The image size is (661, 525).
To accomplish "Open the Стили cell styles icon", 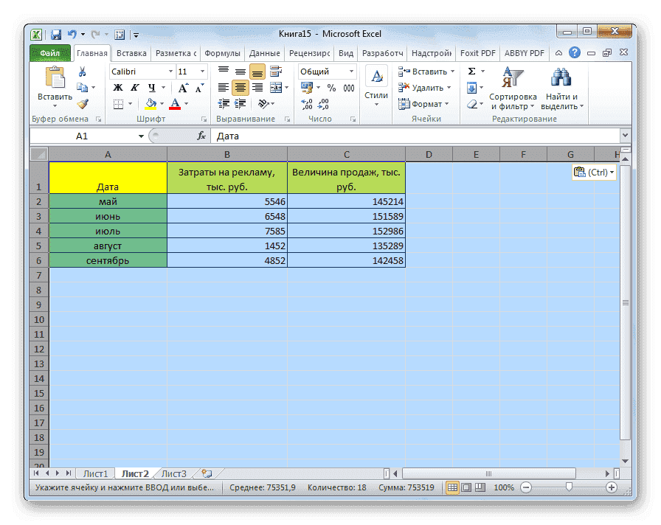I will [x=376, y=76].
